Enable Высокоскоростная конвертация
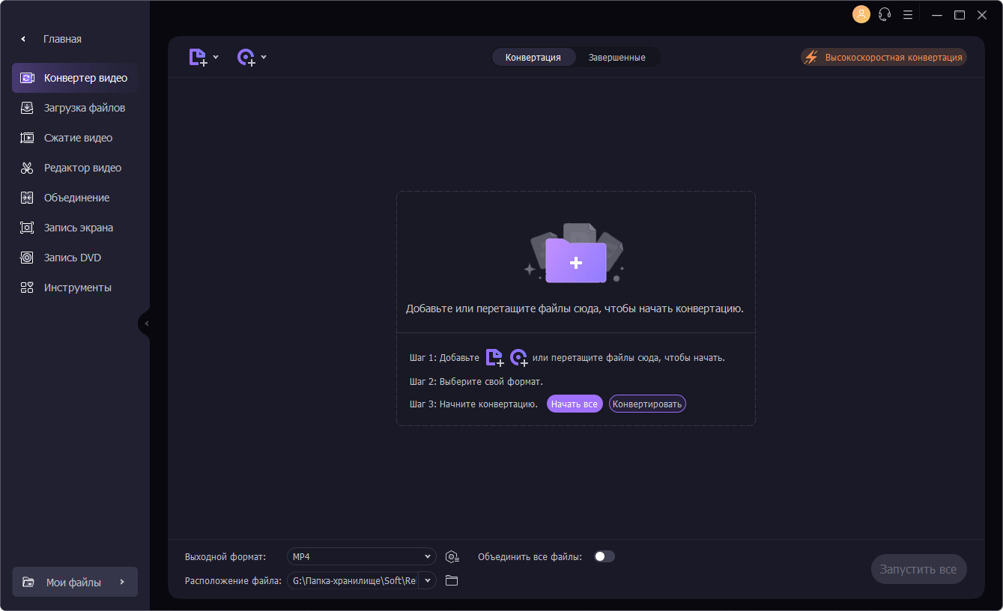 click(x=884, y=58)
